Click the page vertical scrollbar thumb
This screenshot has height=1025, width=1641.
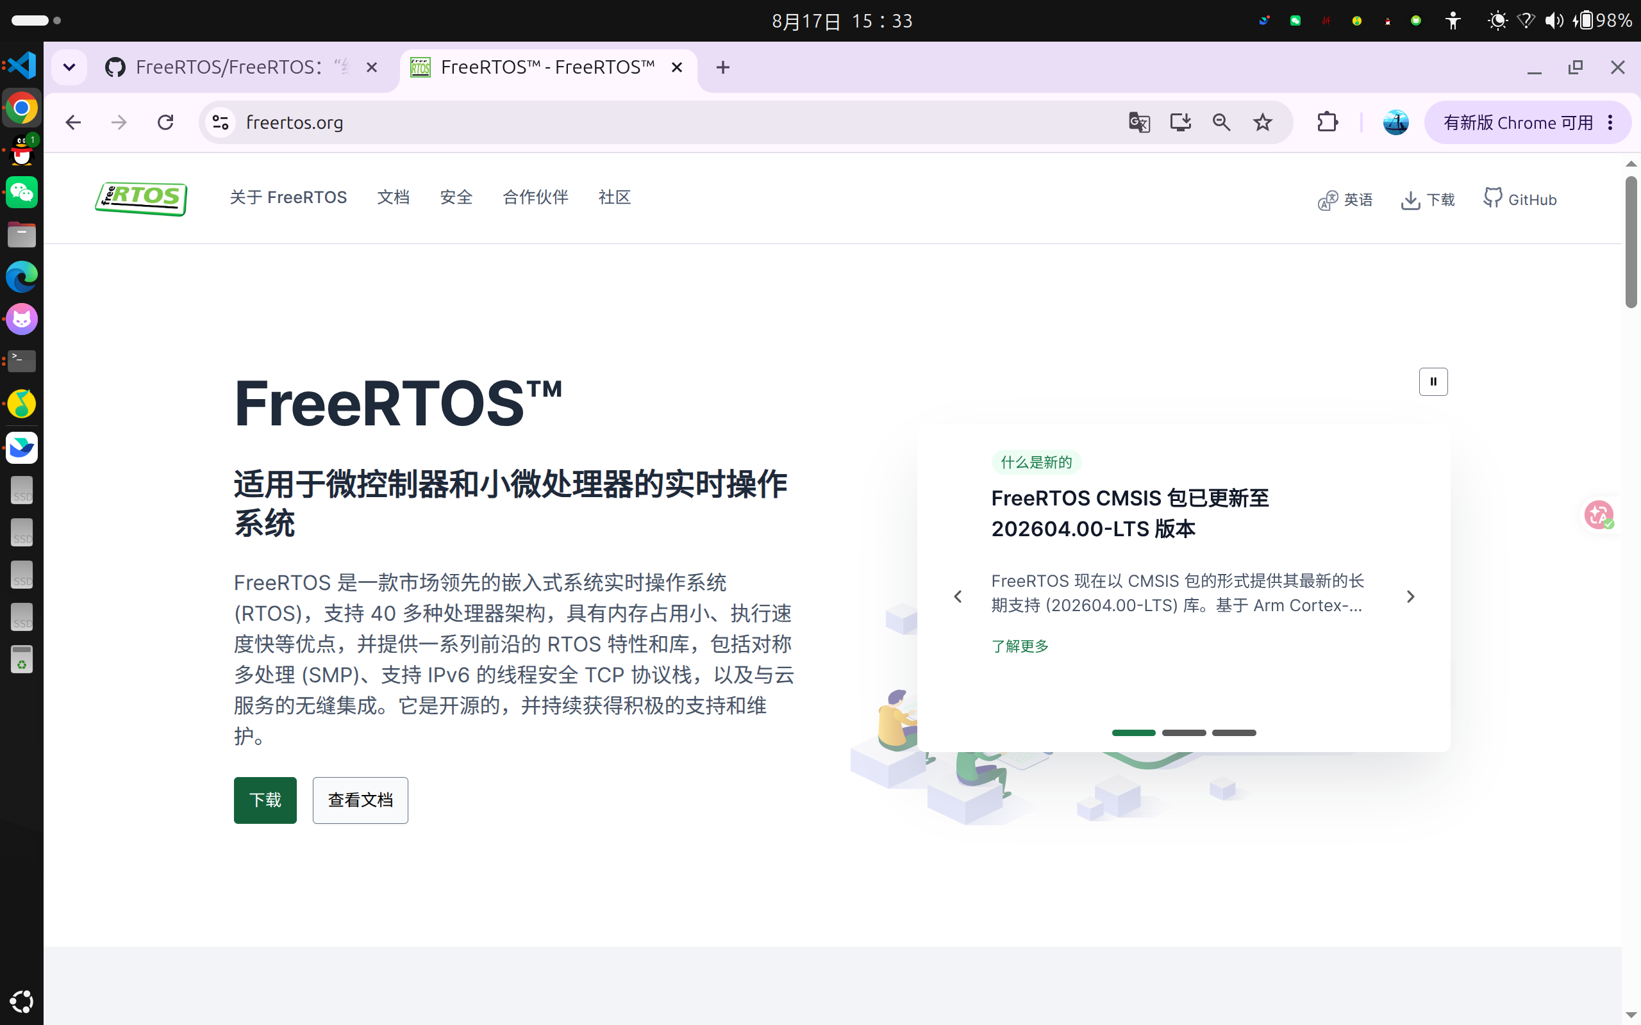pos(1631,242)
